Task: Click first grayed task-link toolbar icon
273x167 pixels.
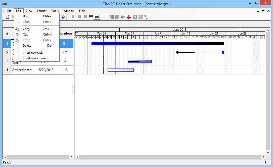Action: [112, 17]
